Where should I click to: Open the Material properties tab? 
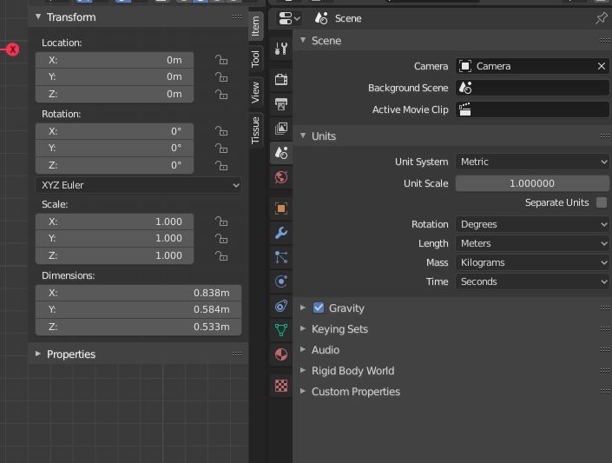pos(281,354)
